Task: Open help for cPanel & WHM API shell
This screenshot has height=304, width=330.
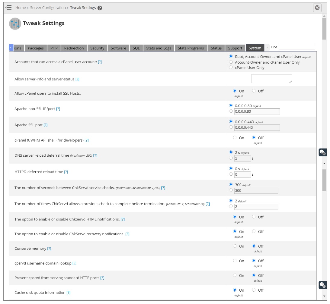Action: tap(86, 140)
